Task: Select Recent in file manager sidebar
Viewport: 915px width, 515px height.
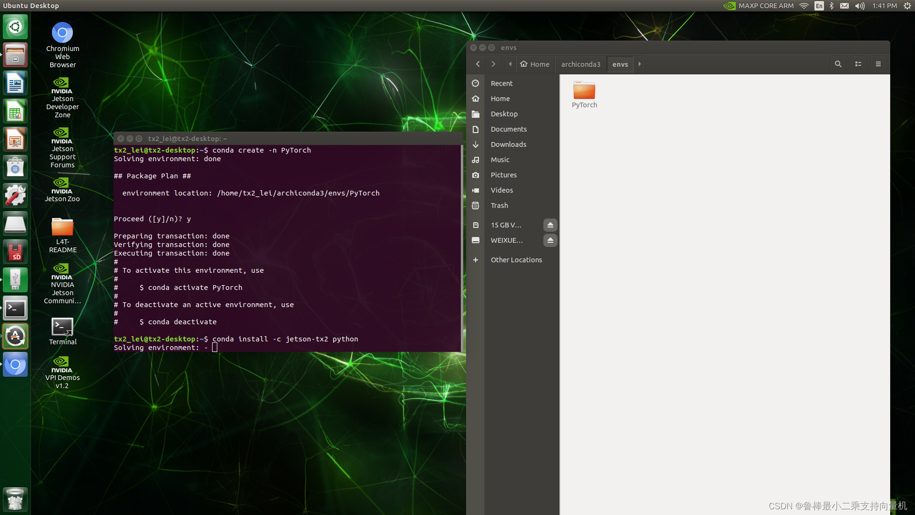Action: click(x=501, y=83)
